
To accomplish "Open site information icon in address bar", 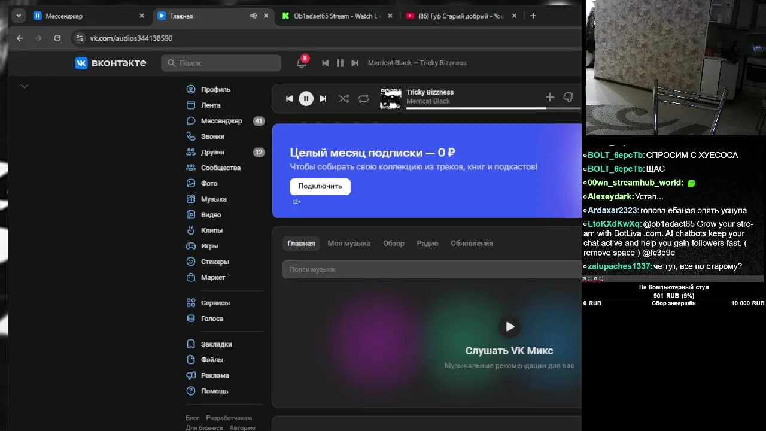I will [x=79, y=38].
